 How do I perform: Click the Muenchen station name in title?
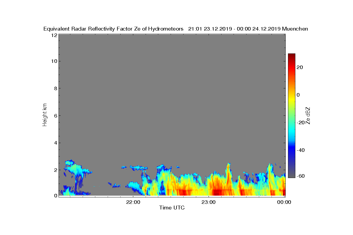pyautogui.click(x=295, y=29)
